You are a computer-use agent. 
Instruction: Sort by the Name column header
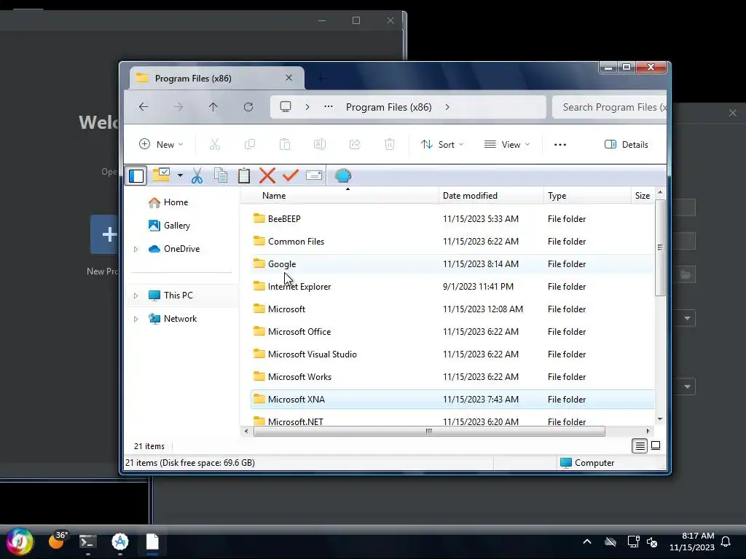click(x=339, y=195)
